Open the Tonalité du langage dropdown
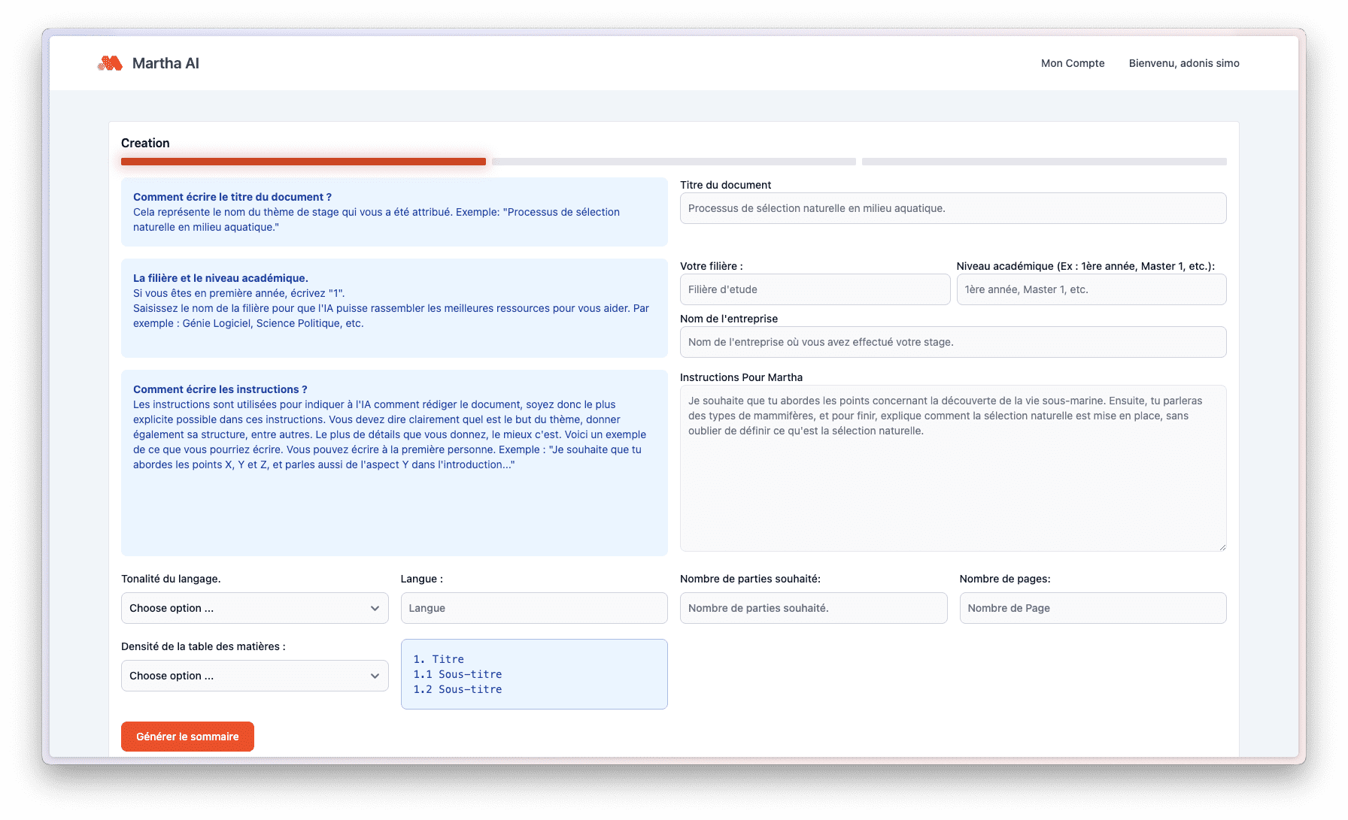Viewport: 1348px width, 820px height. [254, 608]
